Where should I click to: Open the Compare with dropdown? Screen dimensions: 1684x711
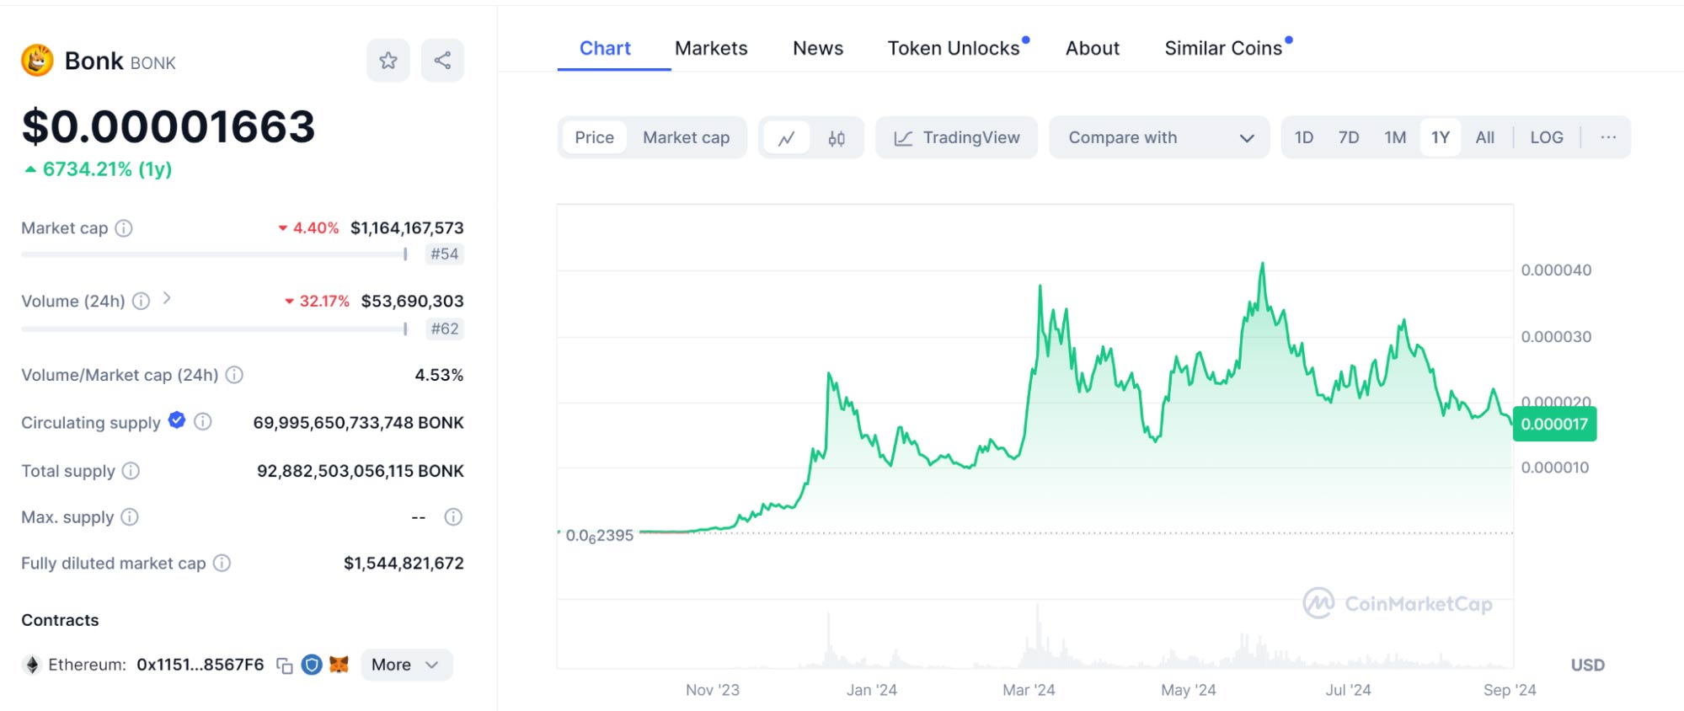click(1159, 137)
